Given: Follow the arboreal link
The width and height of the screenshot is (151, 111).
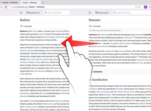Looking at the screenshot, I should (x=23, y=51).
